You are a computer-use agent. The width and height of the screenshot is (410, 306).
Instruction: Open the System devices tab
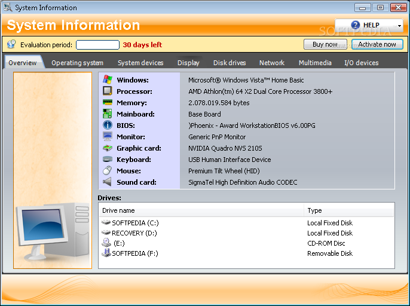[x=140, y=63]
